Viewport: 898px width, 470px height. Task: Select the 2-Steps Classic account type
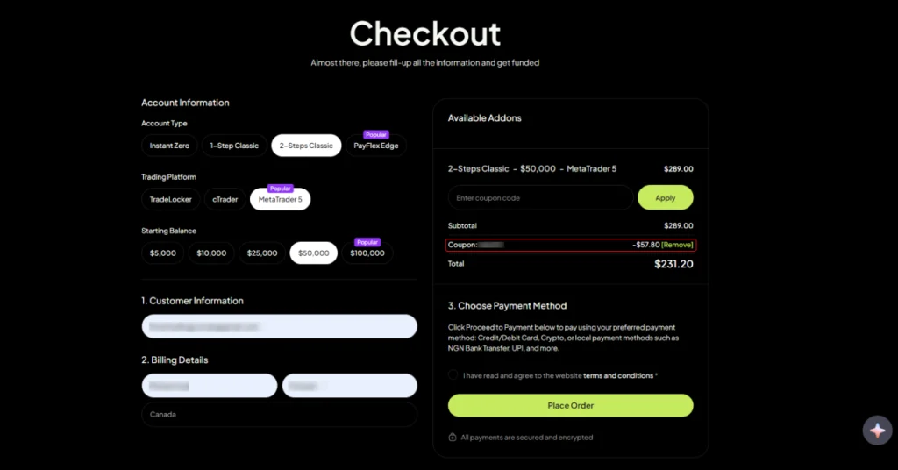(306, 146)
